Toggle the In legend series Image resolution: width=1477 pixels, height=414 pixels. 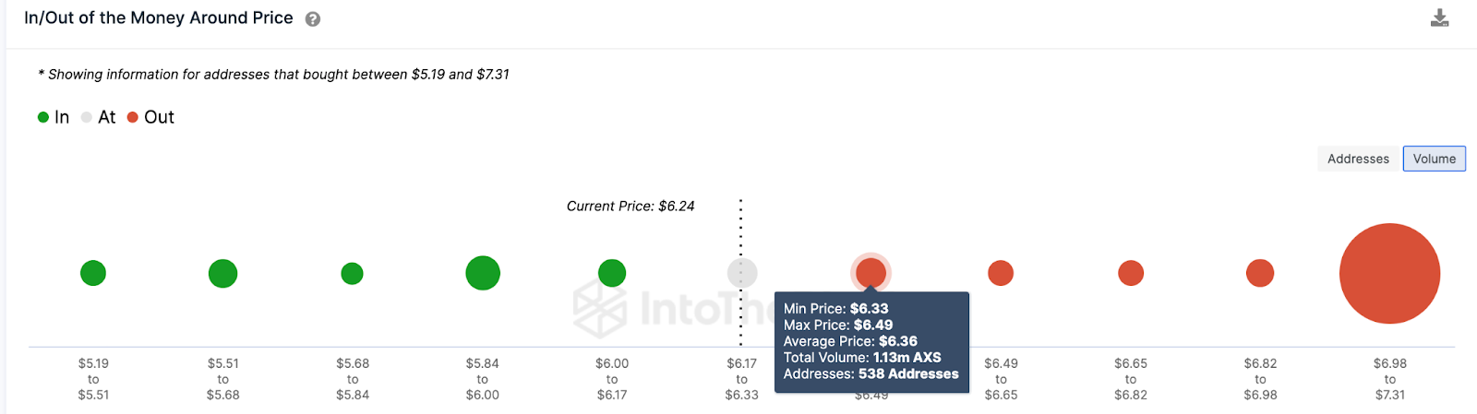tap(54, 117)
